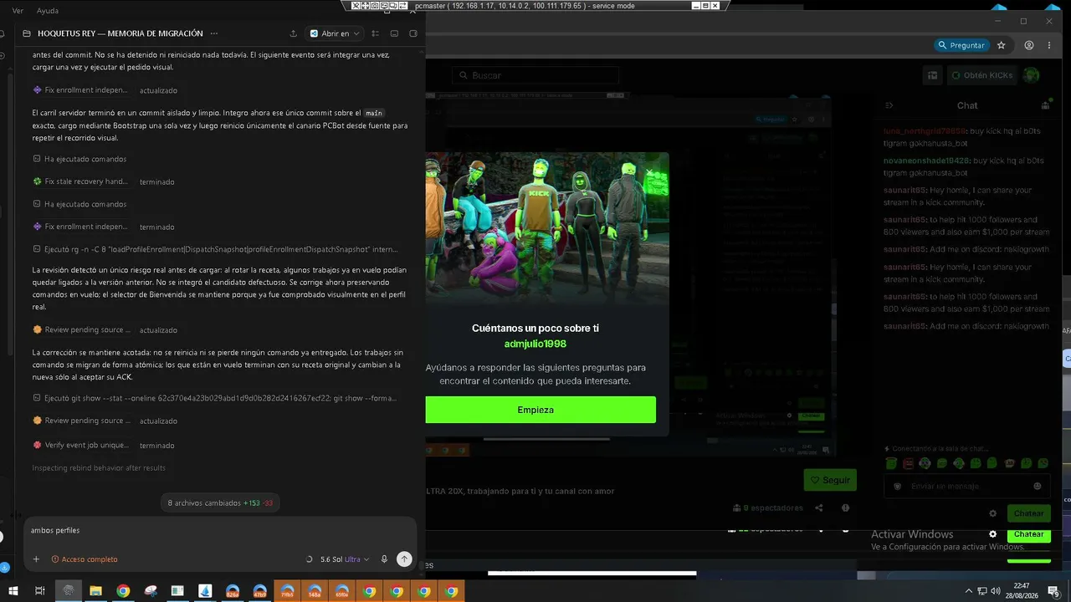The image size is (1071, 602).
Task: Click the send arrow button in composer
Action: pos(404,559)
